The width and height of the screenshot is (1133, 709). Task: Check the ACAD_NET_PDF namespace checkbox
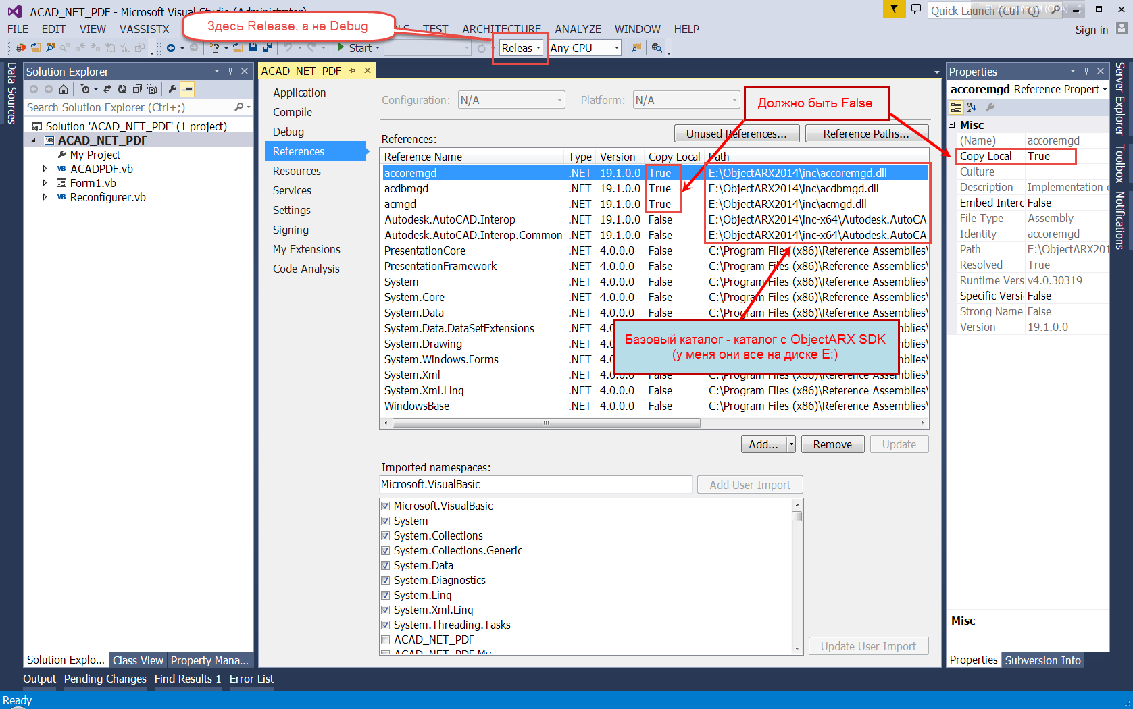point(385,639)
